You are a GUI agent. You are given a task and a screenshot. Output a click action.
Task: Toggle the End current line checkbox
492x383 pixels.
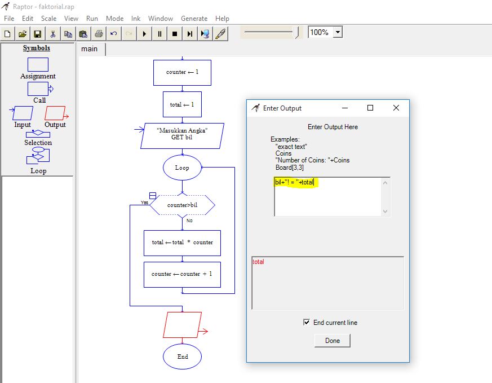[307, 322]
